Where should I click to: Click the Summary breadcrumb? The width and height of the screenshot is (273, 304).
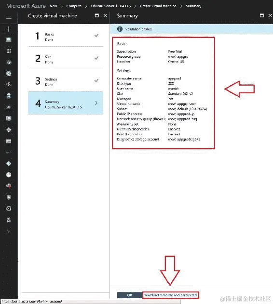193,6
